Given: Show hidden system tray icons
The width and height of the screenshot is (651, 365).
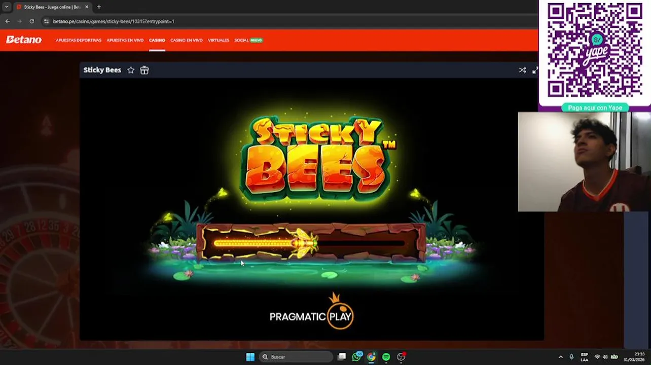Looking at the screenshot, I should [x=560, y=357].
